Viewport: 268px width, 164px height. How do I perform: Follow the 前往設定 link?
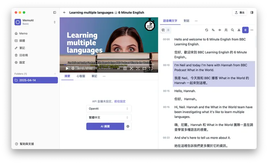pyautogui.click(x=120, y=101)
